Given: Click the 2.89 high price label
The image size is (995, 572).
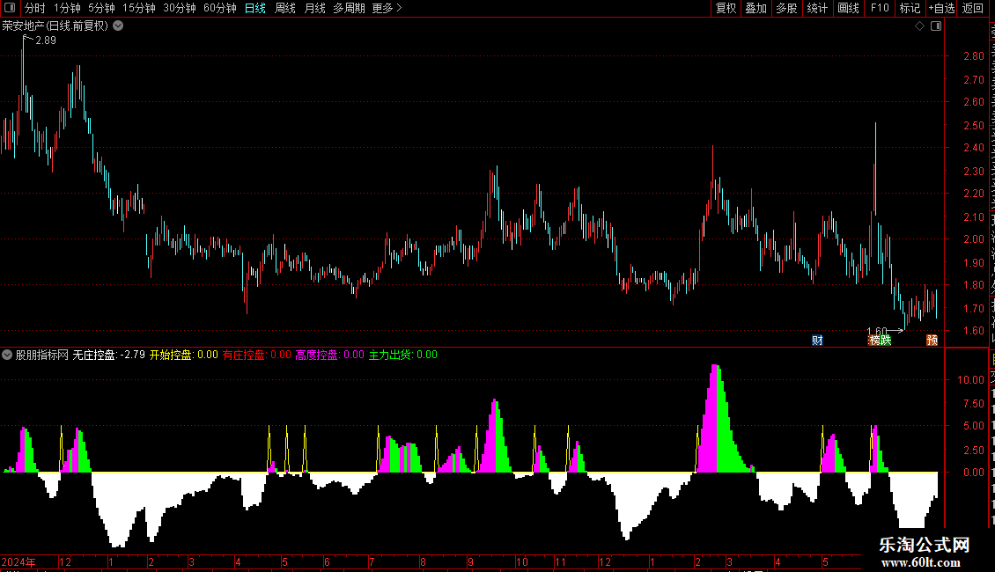Looking at the screenshot, I should (x=46, y=40).
